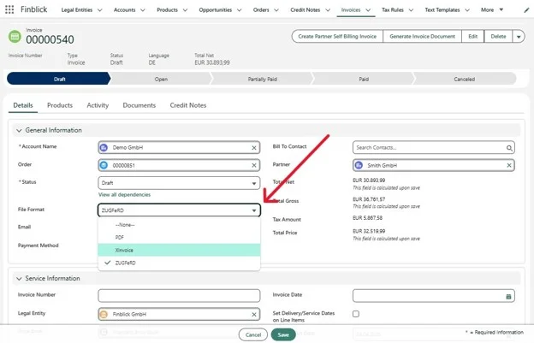Clear the Smith GmbH partner value
Viewport: 534px width, 343px height.
click(509, 165)
